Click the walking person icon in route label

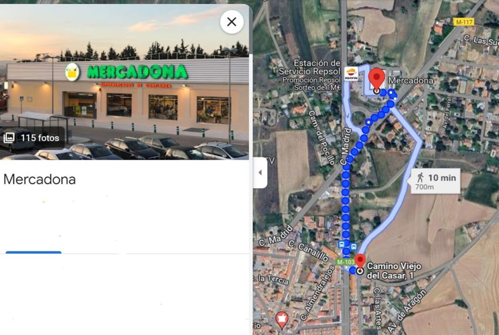pos(421,178)
